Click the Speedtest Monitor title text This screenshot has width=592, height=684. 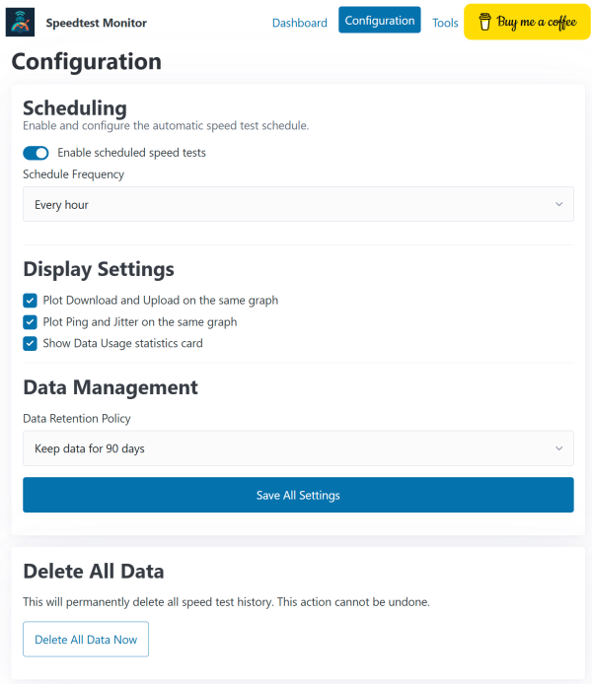point(97,23)
